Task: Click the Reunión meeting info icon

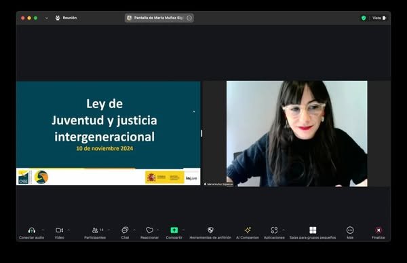Action: coord(58,18)
